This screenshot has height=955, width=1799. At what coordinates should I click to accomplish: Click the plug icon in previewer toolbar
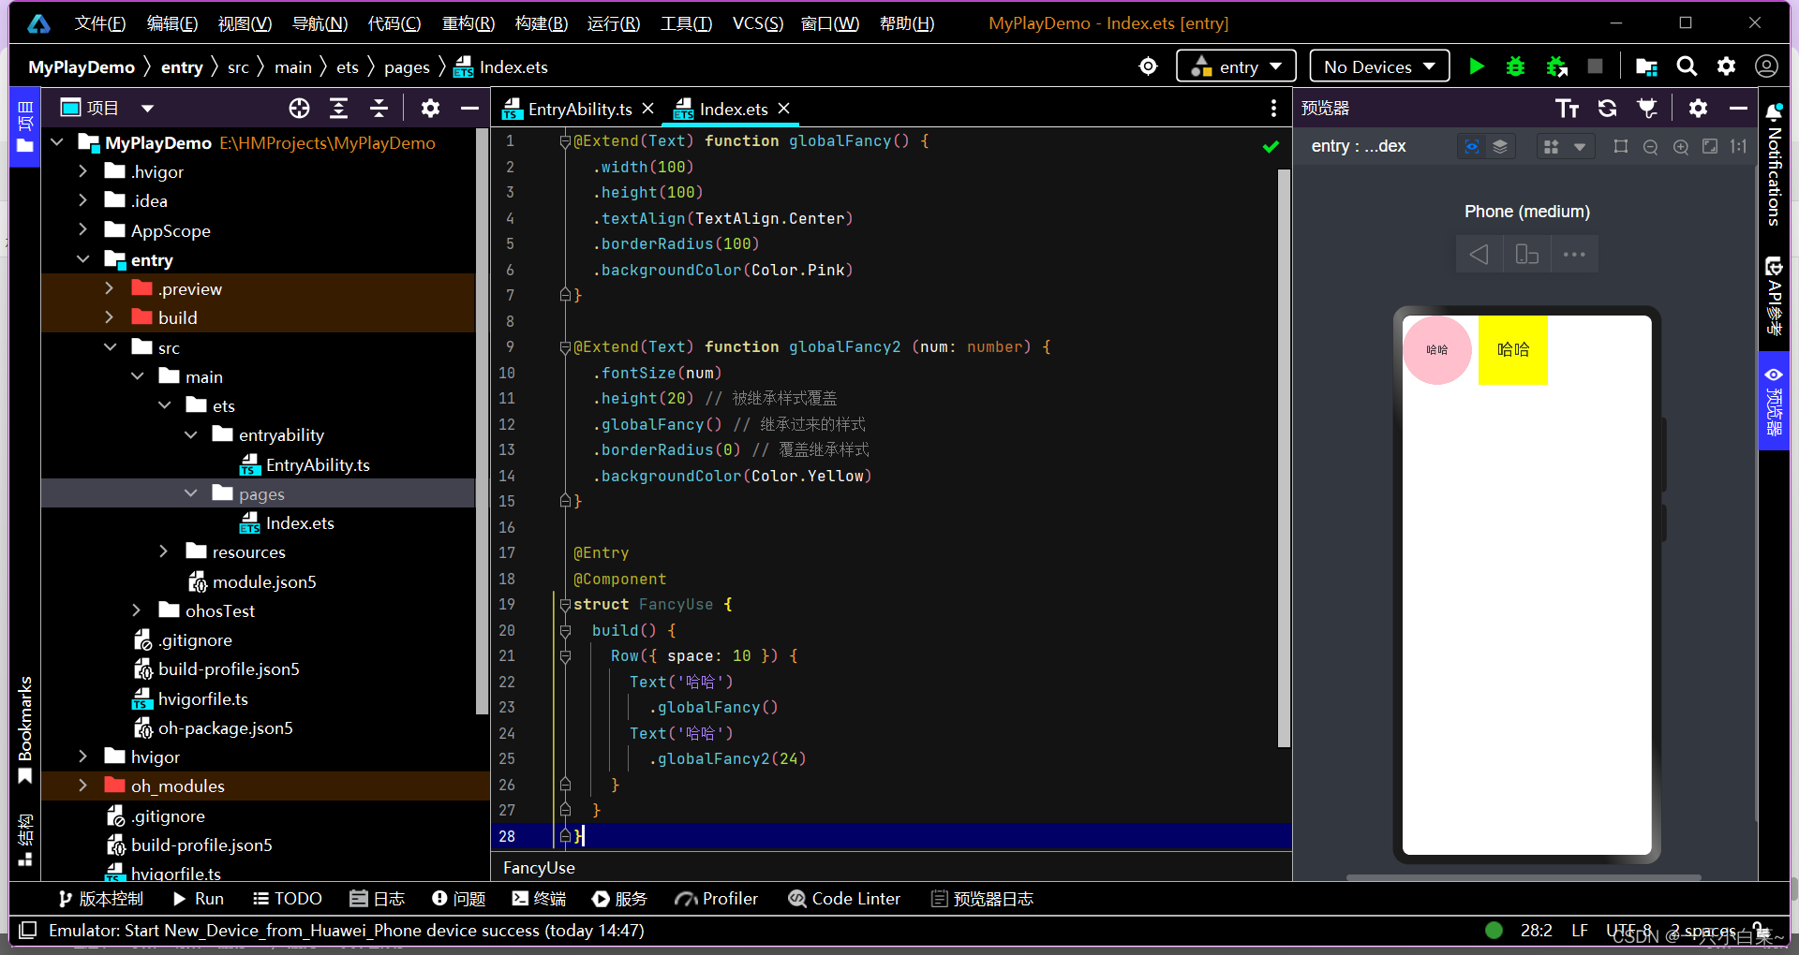pyautogui.click(x=1647, y=109)
